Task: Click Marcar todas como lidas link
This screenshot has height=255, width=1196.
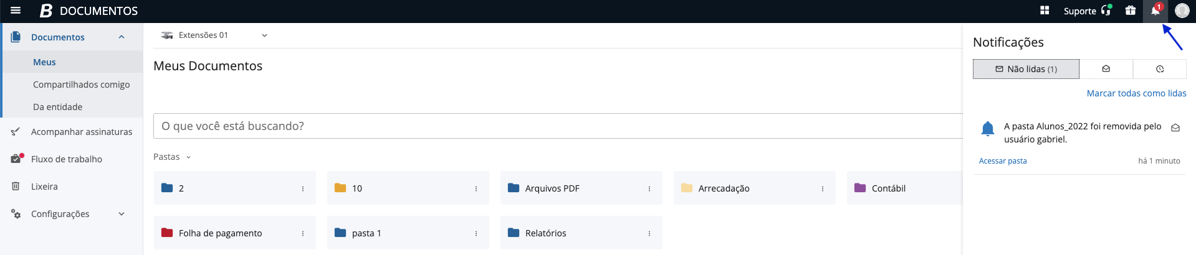Action: click(x=1136, y=93)
